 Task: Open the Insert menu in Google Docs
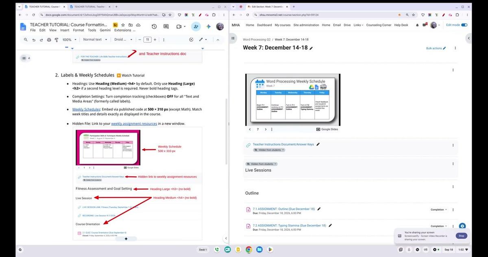65,30
